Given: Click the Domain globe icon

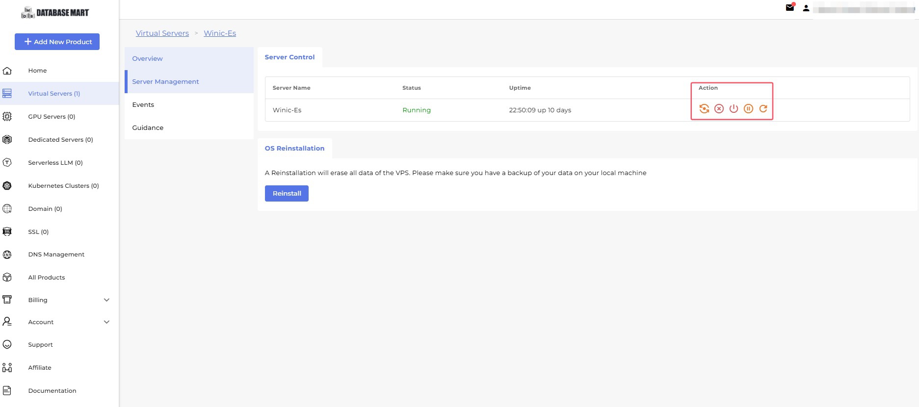Looking at the screenshot, I should coord(7,208).
